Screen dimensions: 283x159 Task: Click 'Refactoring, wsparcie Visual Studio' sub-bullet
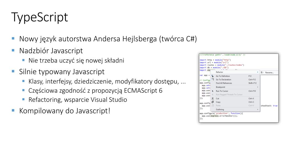(x=78, y=100)
